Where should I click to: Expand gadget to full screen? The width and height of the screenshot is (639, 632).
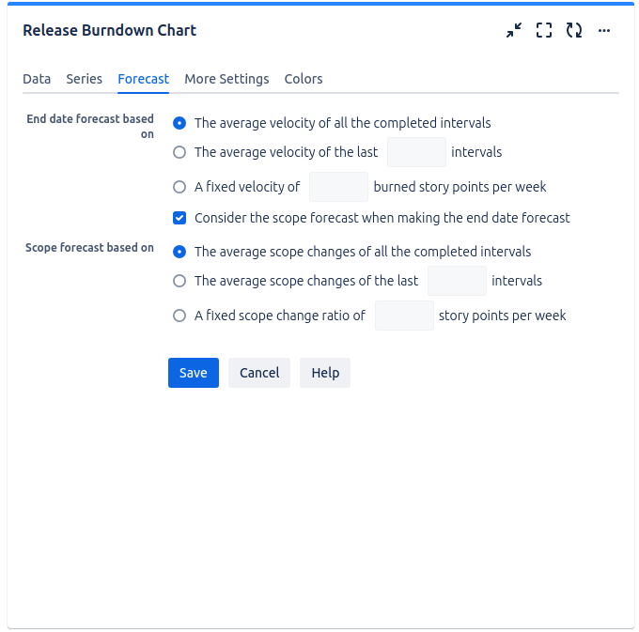(544, 31)
